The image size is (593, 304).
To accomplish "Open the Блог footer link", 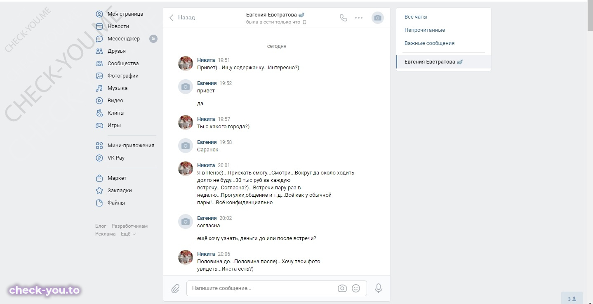I will (x=101, y=226).
